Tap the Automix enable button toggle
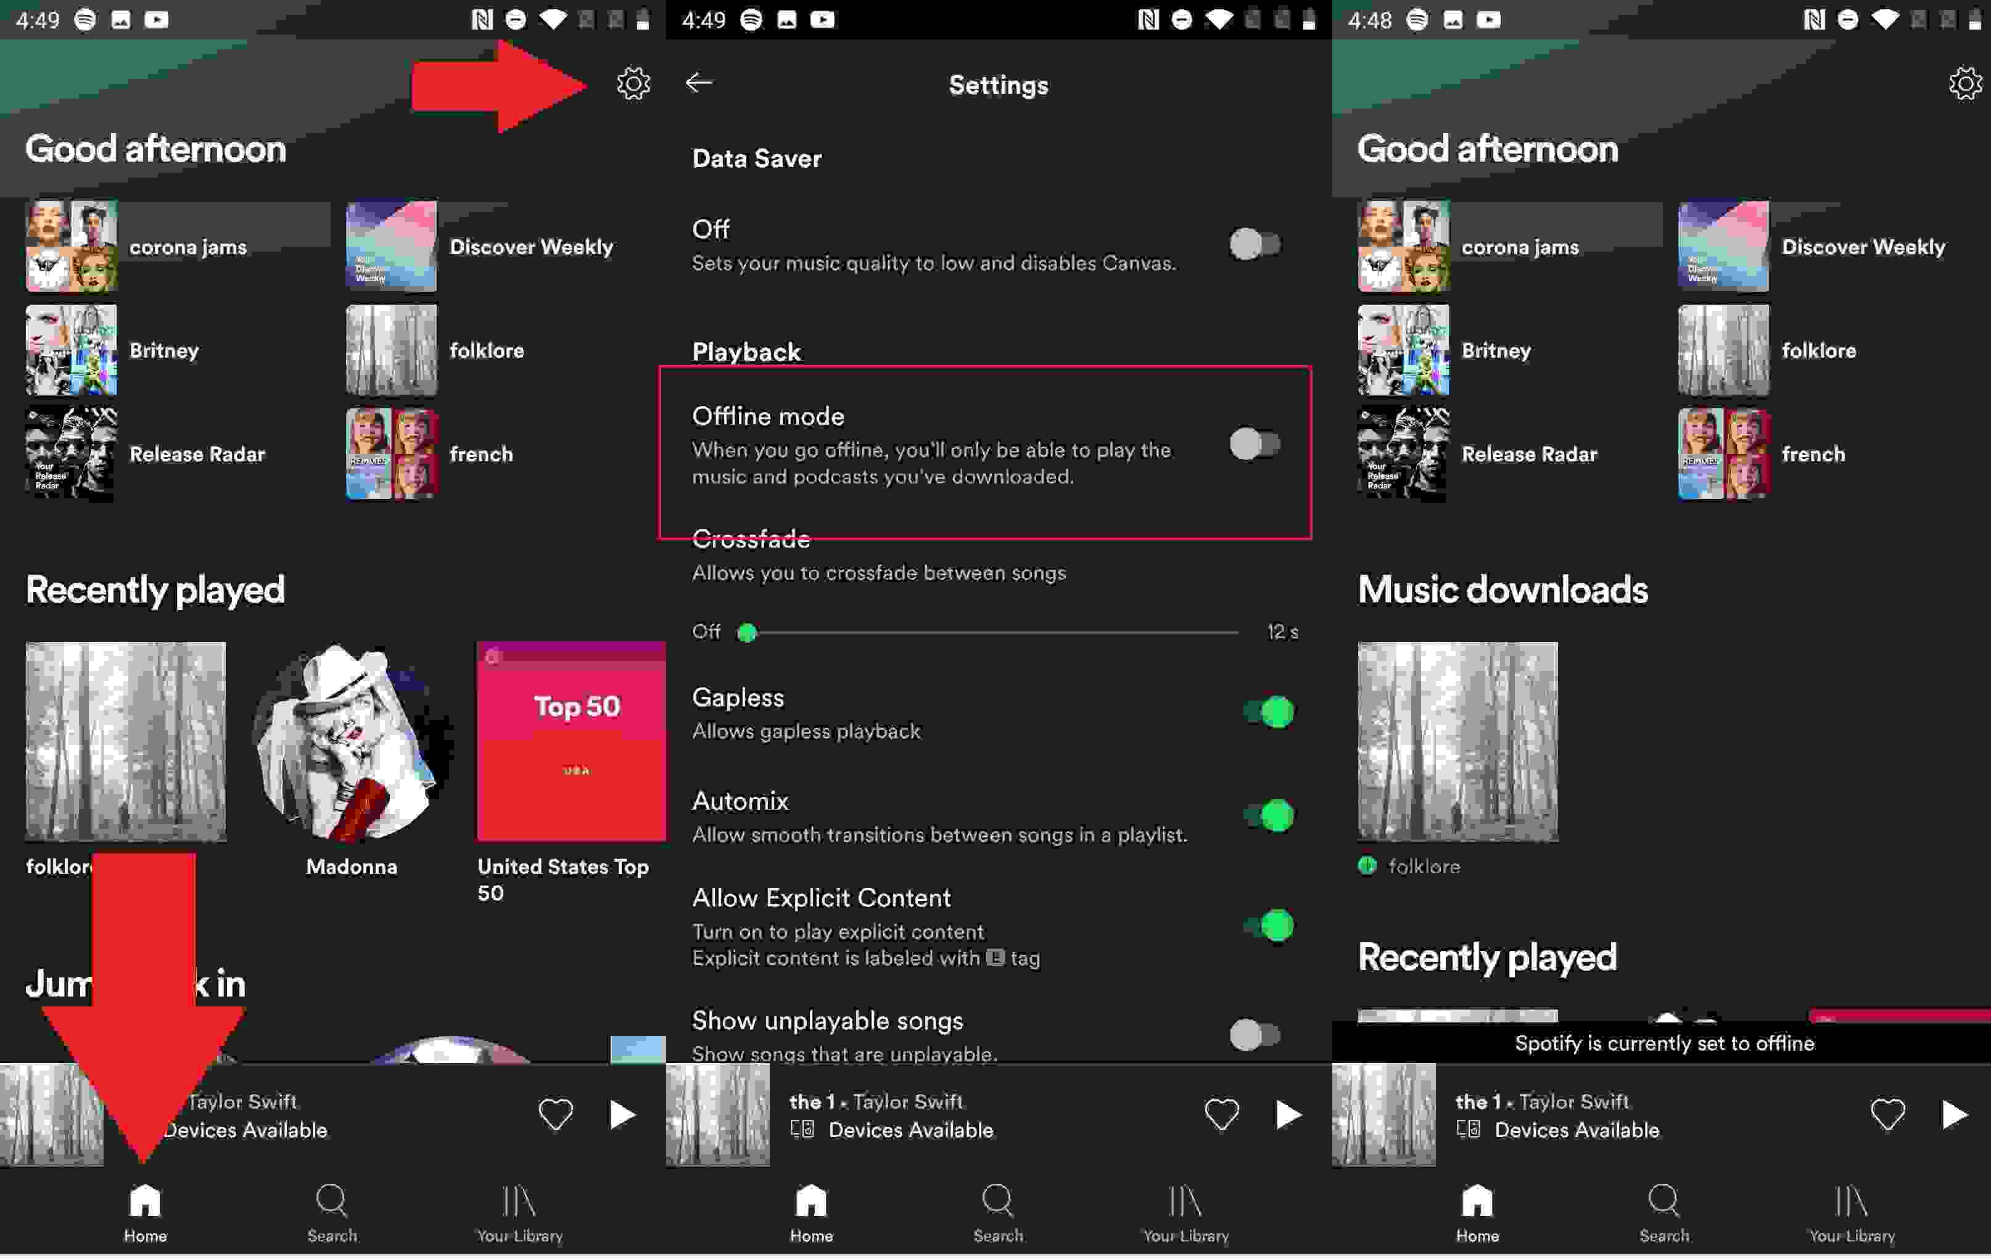The width and height of the screenshot is (1991, 1258). 1265,815
